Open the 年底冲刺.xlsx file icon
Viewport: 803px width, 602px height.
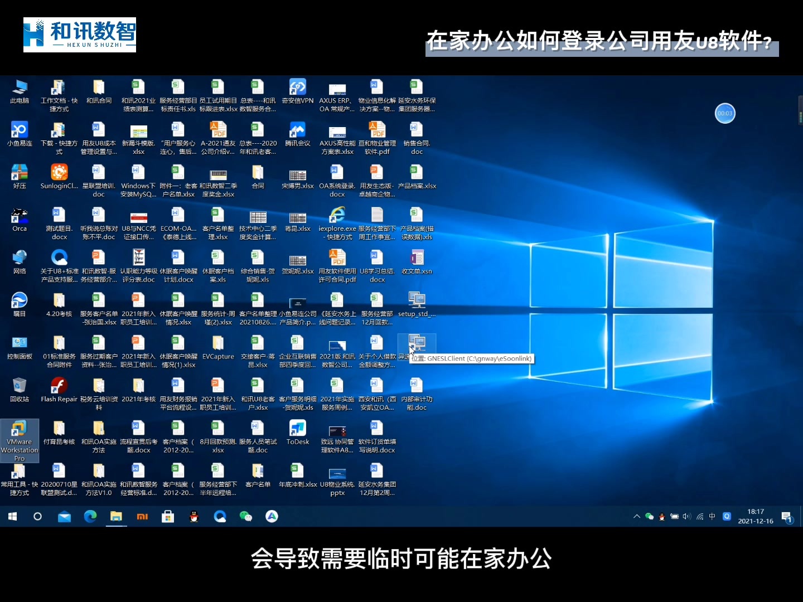click(297, 475)
